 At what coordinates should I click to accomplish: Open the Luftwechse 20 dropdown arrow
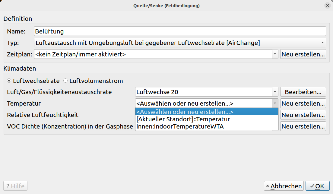tap(275, 92)
